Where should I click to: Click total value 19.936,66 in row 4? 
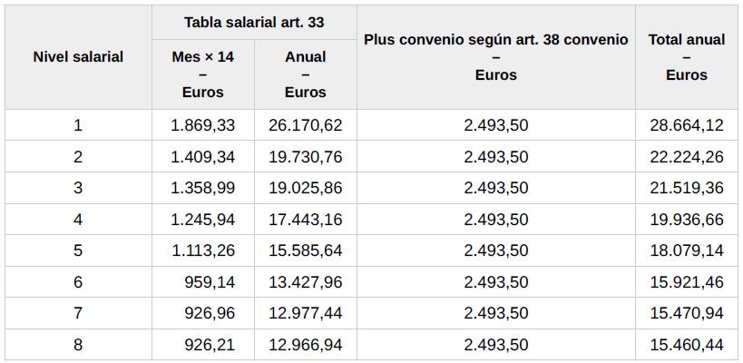(x=686, y=219)
